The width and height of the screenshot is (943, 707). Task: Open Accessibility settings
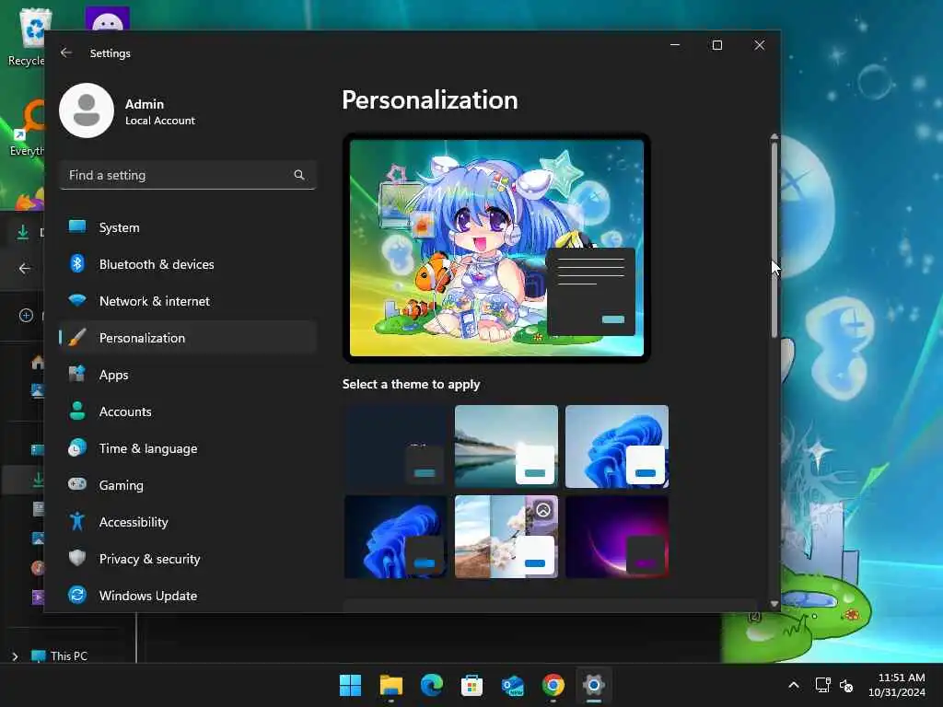coord(188,522)
